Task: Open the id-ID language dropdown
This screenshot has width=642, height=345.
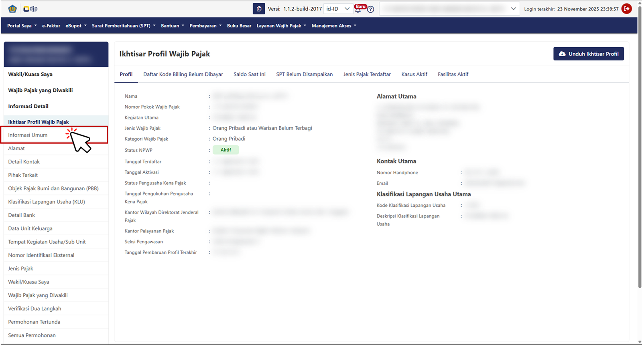Action: 338,9
